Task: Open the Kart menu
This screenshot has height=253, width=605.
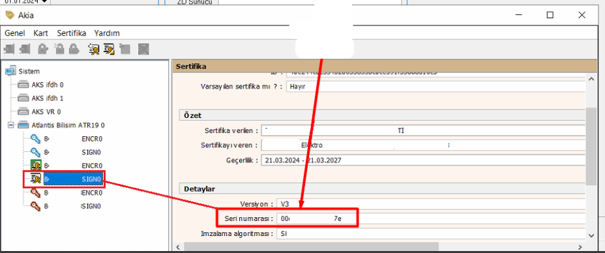Action: [40, 33]
